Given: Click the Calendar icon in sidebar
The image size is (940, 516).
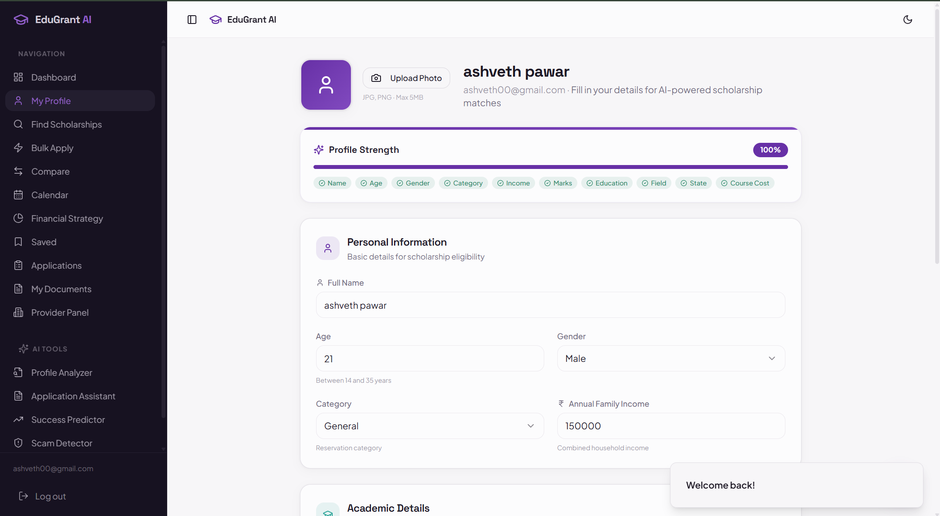Looking at the screenshot, I should click(18, 195).
